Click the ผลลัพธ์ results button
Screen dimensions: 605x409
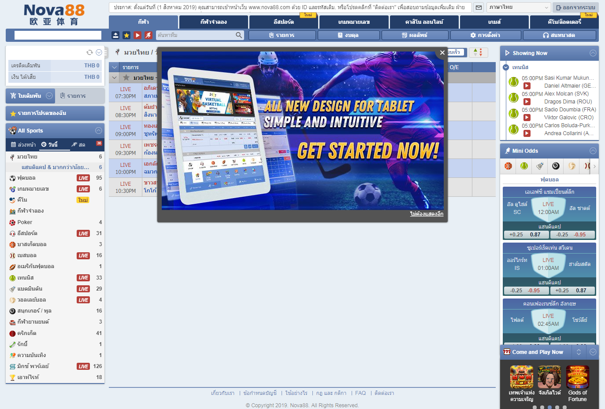[415, 35]
